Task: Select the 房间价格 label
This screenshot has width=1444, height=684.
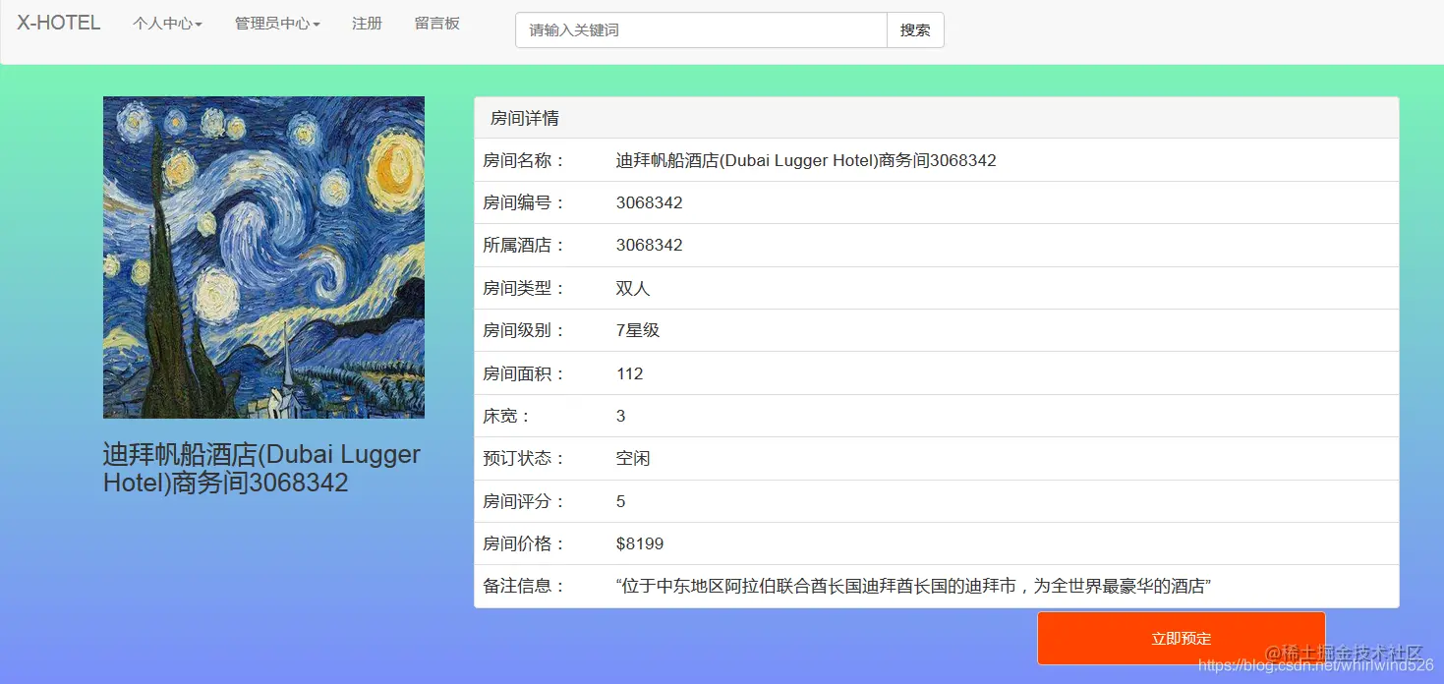Action: coord(524,544)
